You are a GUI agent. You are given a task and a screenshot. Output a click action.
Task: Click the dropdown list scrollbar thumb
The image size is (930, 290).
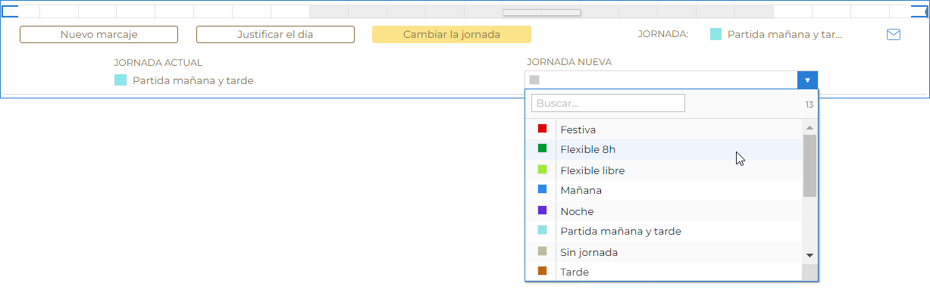pos(809,166)
